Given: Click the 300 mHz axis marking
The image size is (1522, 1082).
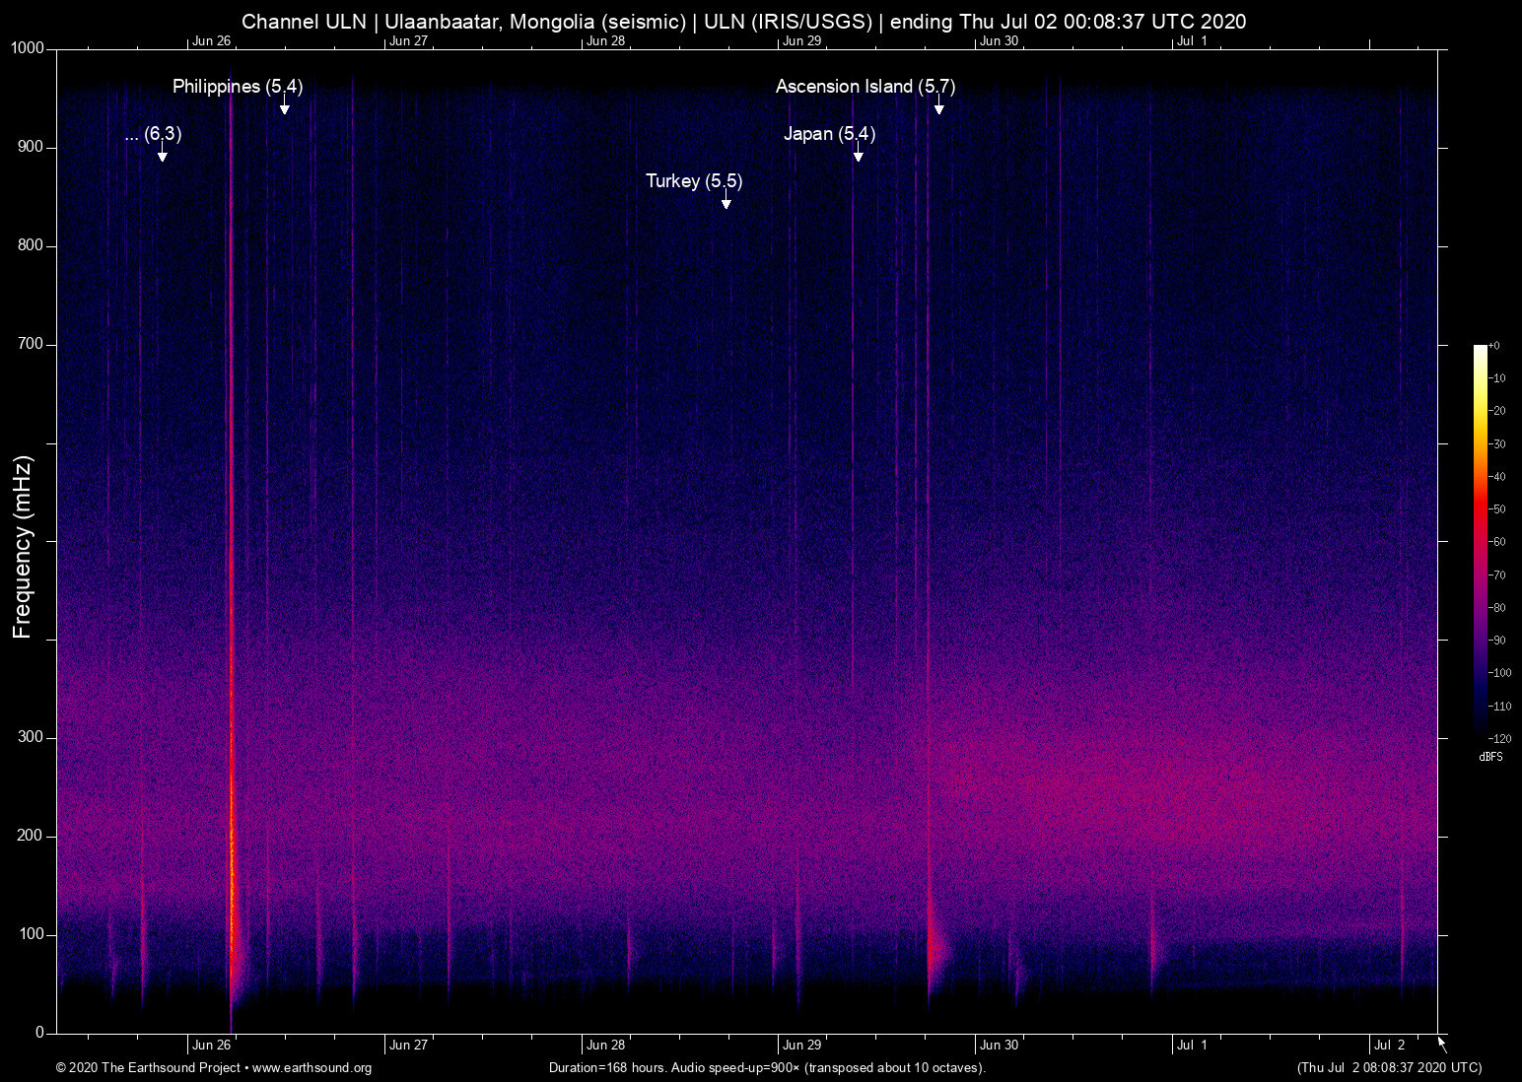Looking at the screenshot, I should 31,735.
